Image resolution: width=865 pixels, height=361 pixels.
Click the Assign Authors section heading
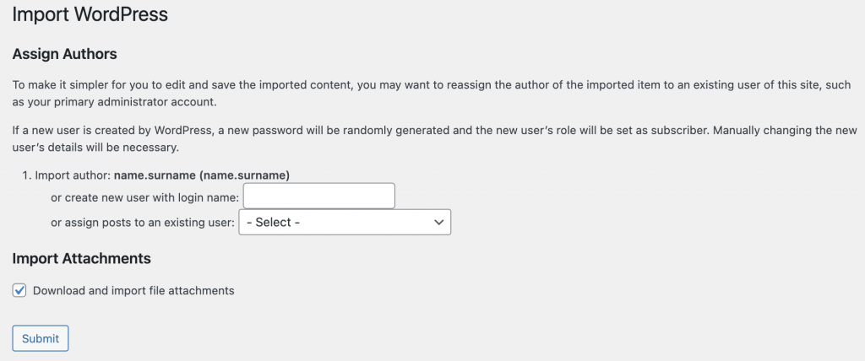pos(64,54)
